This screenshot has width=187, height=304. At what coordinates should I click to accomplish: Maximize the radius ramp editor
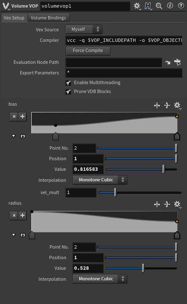(x=23, y=235)
